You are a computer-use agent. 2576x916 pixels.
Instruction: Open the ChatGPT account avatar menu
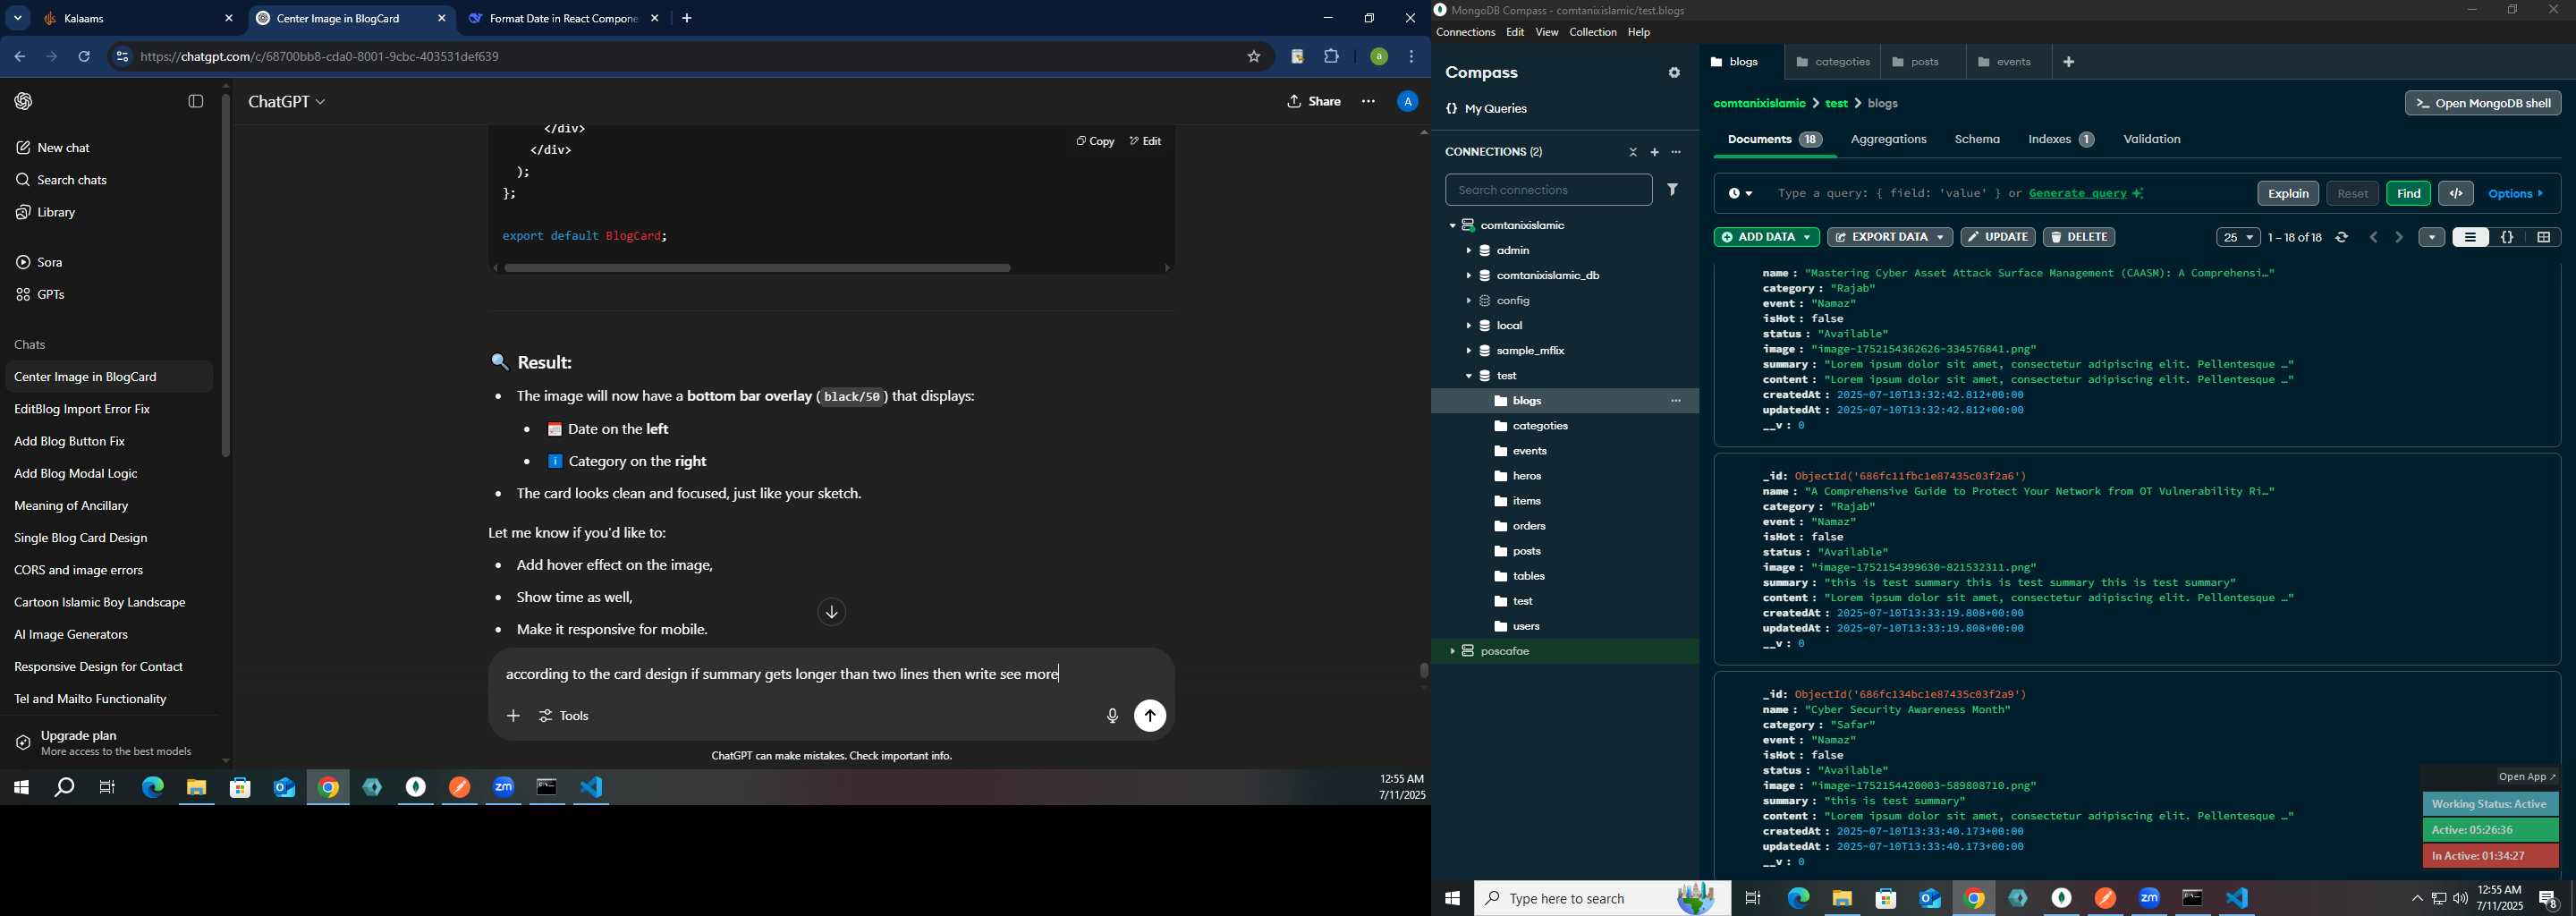(x=1407, y=101)
